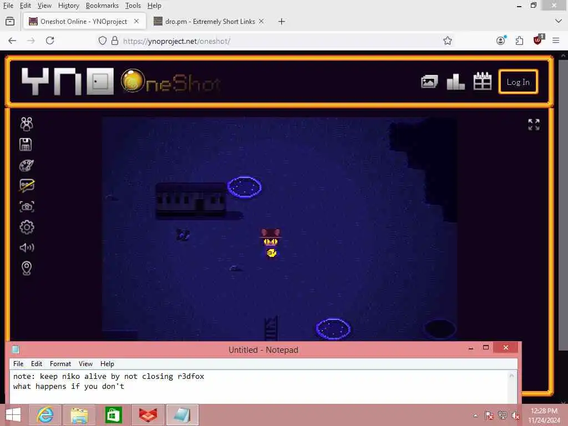This screenshot has height=426, width=568.
Task: Open Internet Explorer from the taskbar
Action: (x=45, y=415)
